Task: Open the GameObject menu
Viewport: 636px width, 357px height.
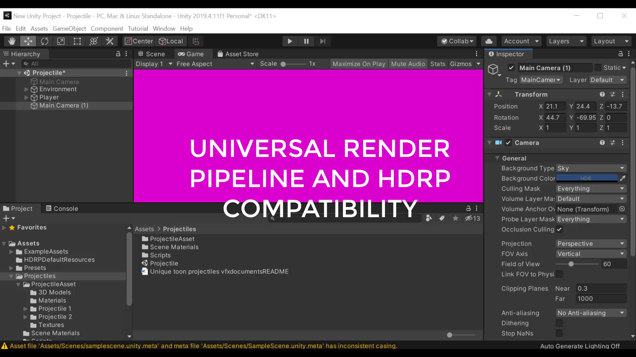Action: (69, 28)
